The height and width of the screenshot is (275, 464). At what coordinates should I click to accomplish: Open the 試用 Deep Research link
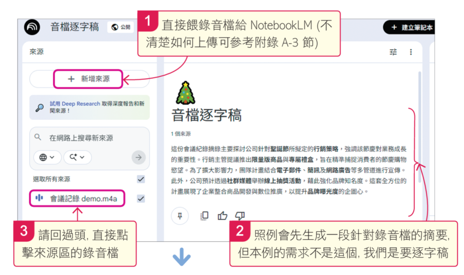point(75,104)
